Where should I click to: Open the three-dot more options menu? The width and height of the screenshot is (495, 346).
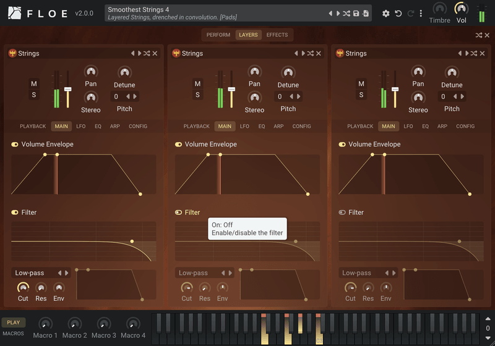pos(421,13)
